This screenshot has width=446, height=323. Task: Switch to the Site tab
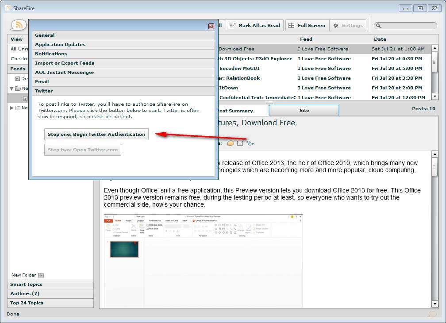304,111
